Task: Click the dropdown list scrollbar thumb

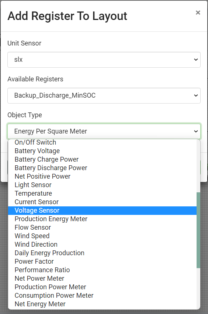Action: (198, 230)
